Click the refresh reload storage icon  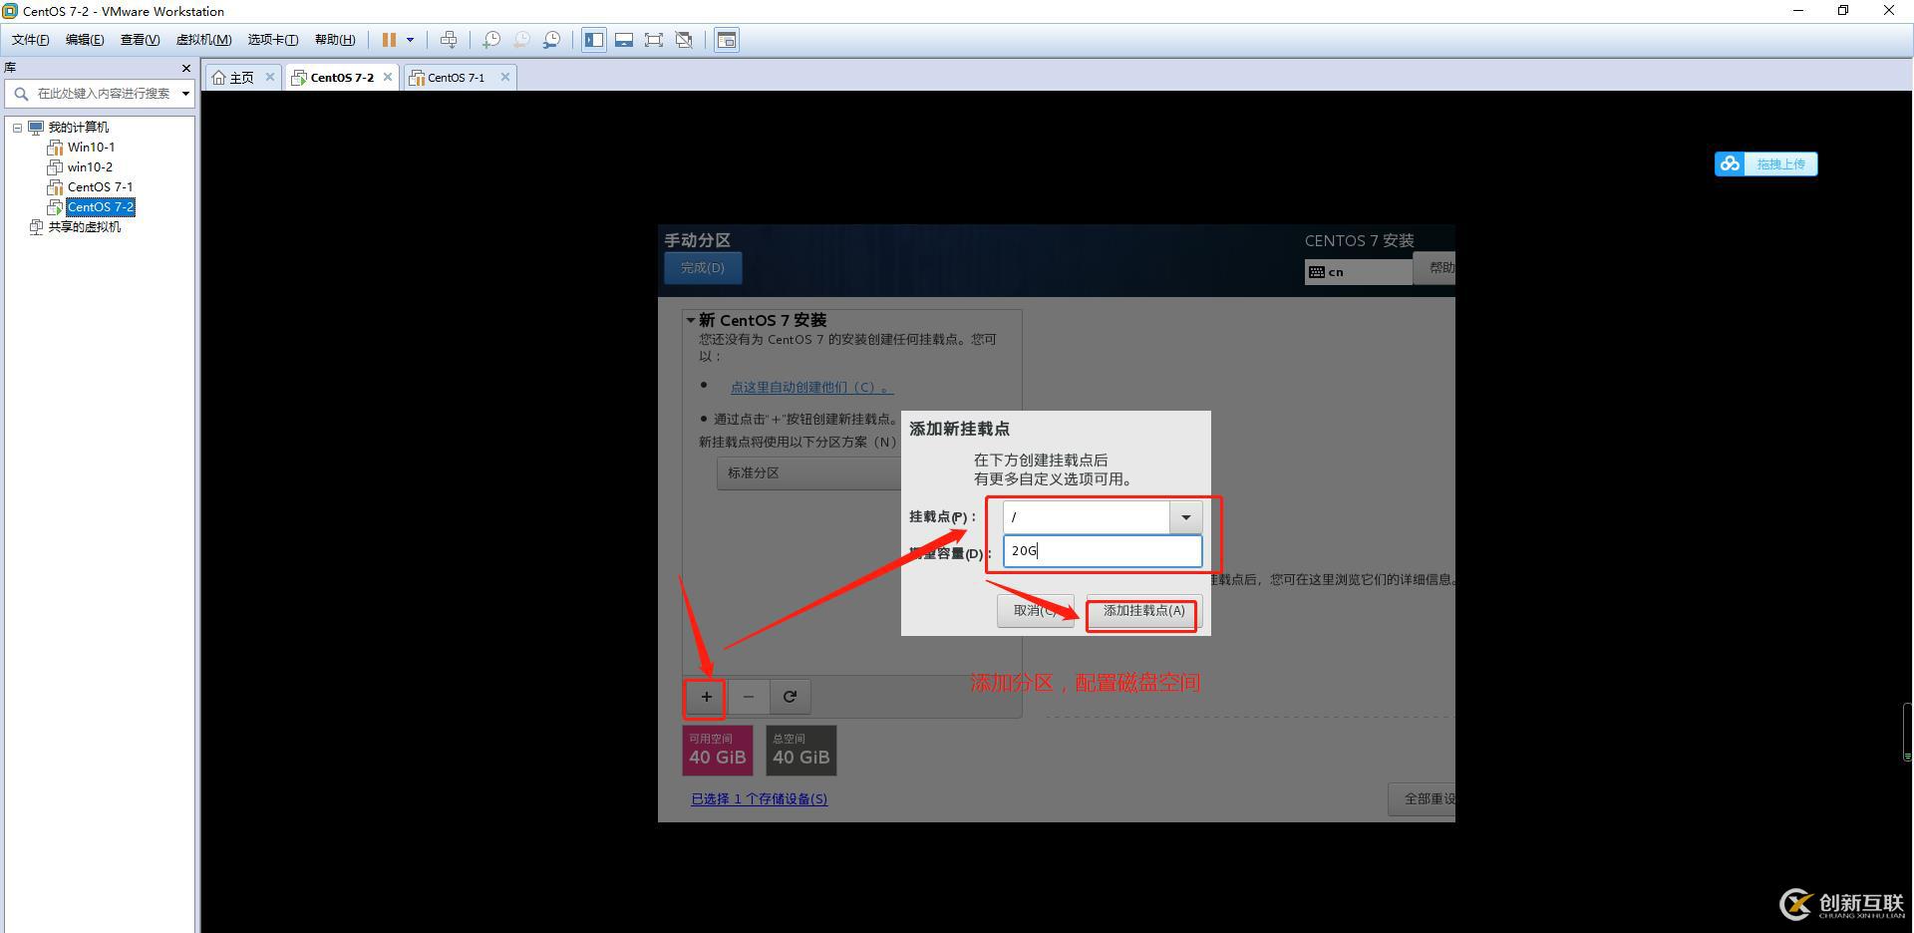click(791, 697)
